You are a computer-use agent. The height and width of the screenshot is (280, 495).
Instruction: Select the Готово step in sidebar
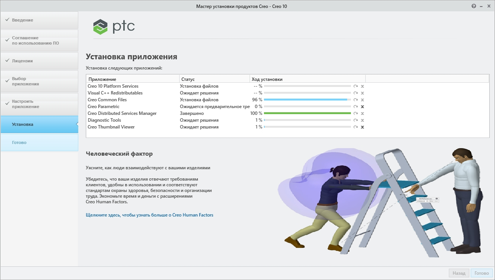(x=39, y=142)
